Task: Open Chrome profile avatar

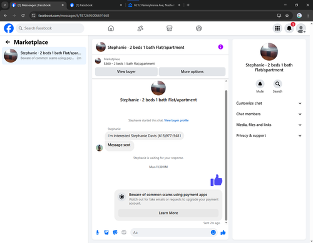Action: tap(299, 16)
